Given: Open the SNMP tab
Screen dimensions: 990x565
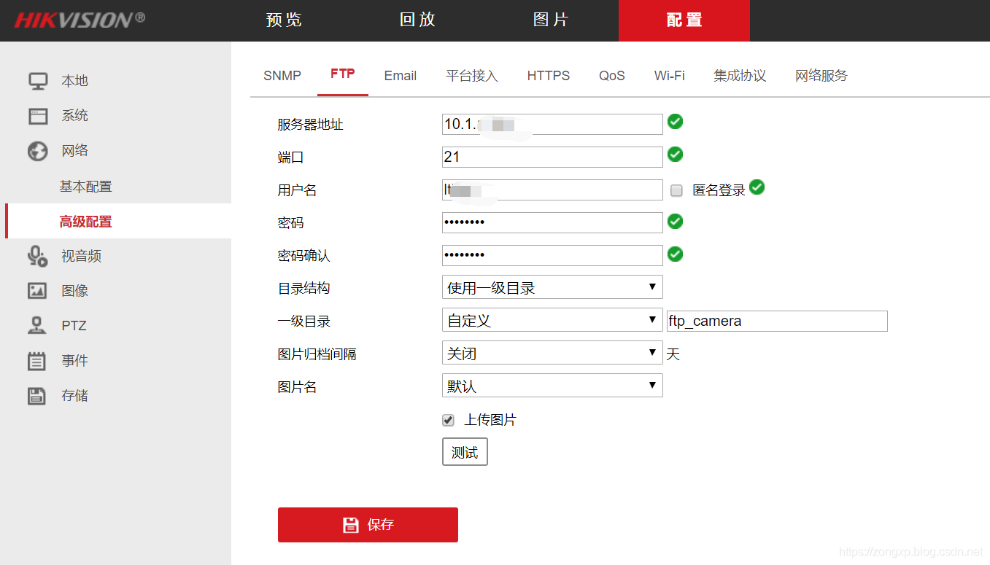Looking at the screenshot, I should pyautogui.click(x=282, y=76).
